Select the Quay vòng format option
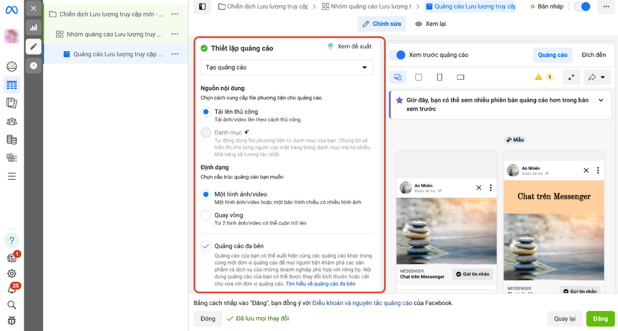The height and width of the screenshot is (331, 618). (x=206, y=215)
